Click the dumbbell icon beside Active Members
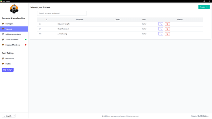Screen dimensions: 212x119 3,40
